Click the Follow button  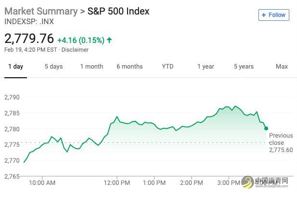273,15
